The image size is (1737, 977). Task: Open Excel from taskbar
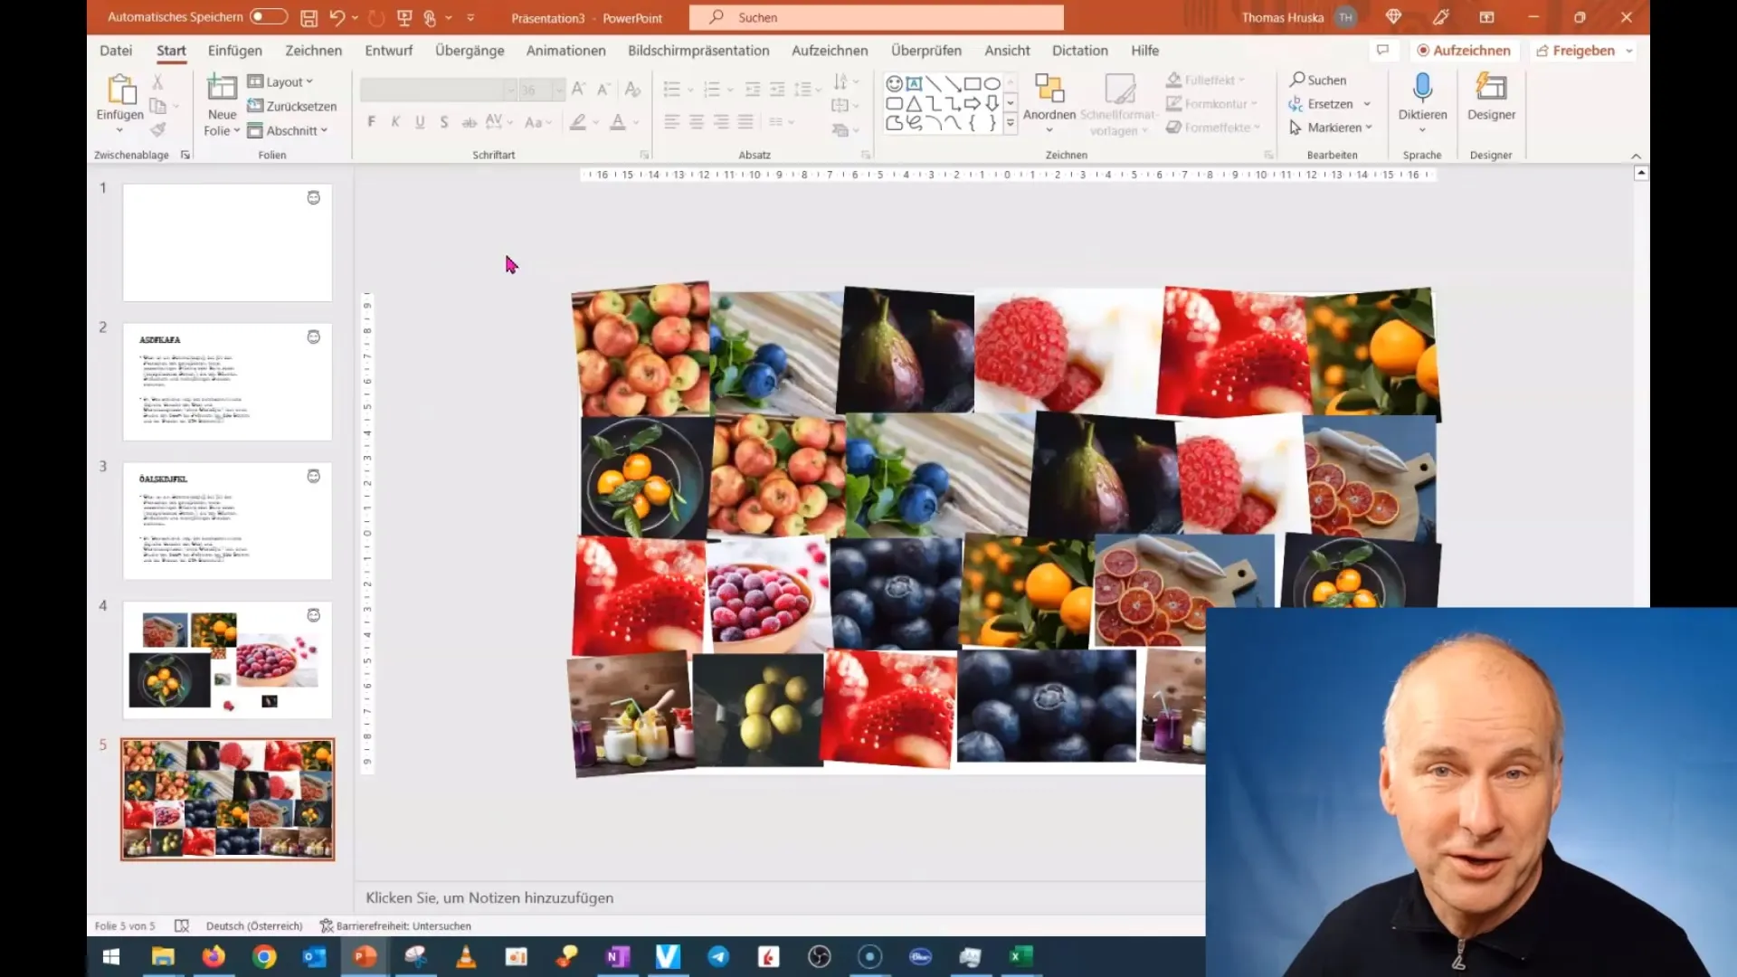coord(1021,956)
